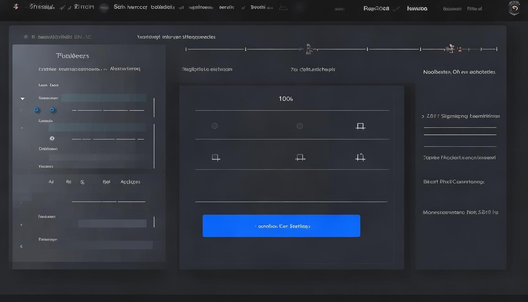Click the red logo icon at the top-left corner
Screen dimensions: 528x302
tap(16, 7)
